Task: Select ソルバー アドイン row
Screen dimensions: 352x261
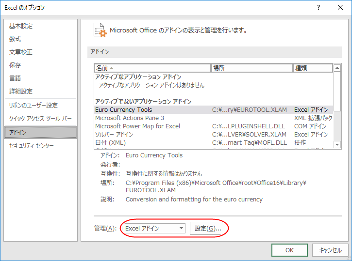Action: tap(214, 135)
